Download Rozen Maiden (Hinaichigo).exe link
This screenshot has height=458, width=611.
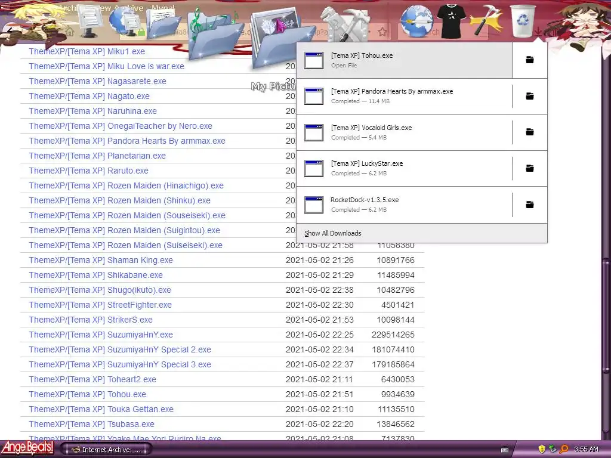(x=126, y=185)
